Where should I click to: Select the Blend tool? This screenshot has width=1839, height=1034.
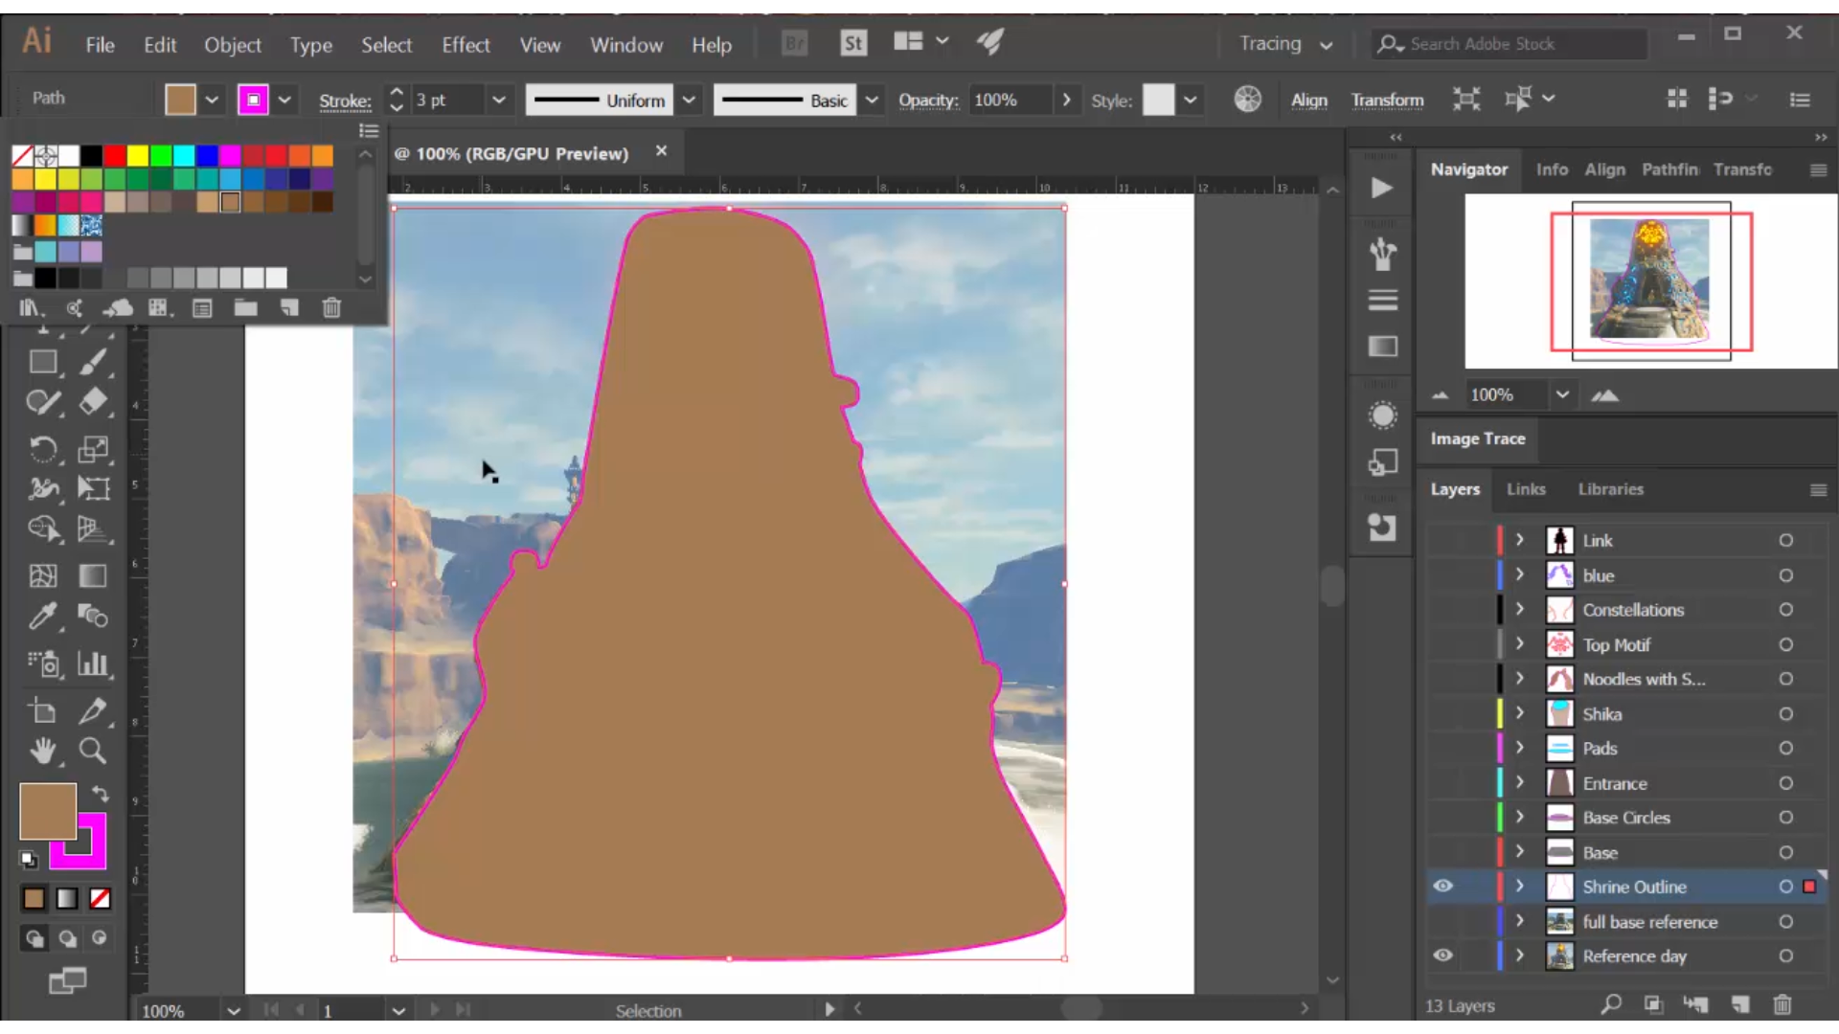[93, 616]
